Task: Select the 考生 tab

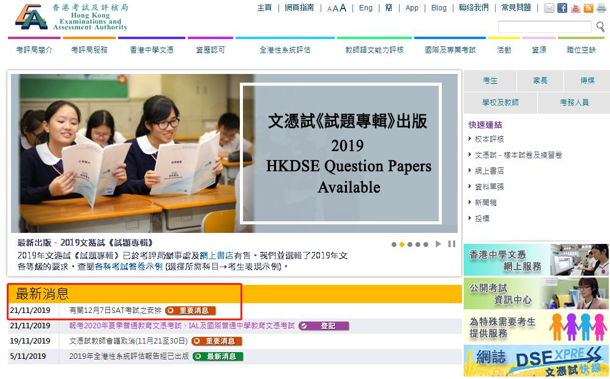Action: pyautogui.click(x=490, y=81)
